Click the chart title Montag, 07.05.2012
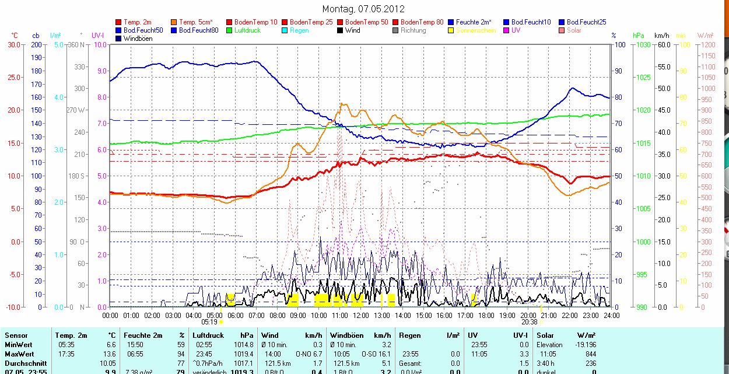 [x=363, y=9]
